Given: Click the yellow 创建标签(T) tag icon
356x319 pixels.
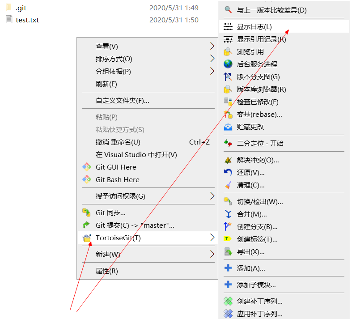Looking at the screenshot, I should click(x=228, y=239).
